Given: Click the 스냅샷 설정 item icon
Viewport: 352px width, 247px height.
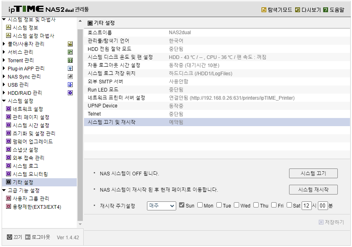Looking at the screenshot, I should pos(9,149).
